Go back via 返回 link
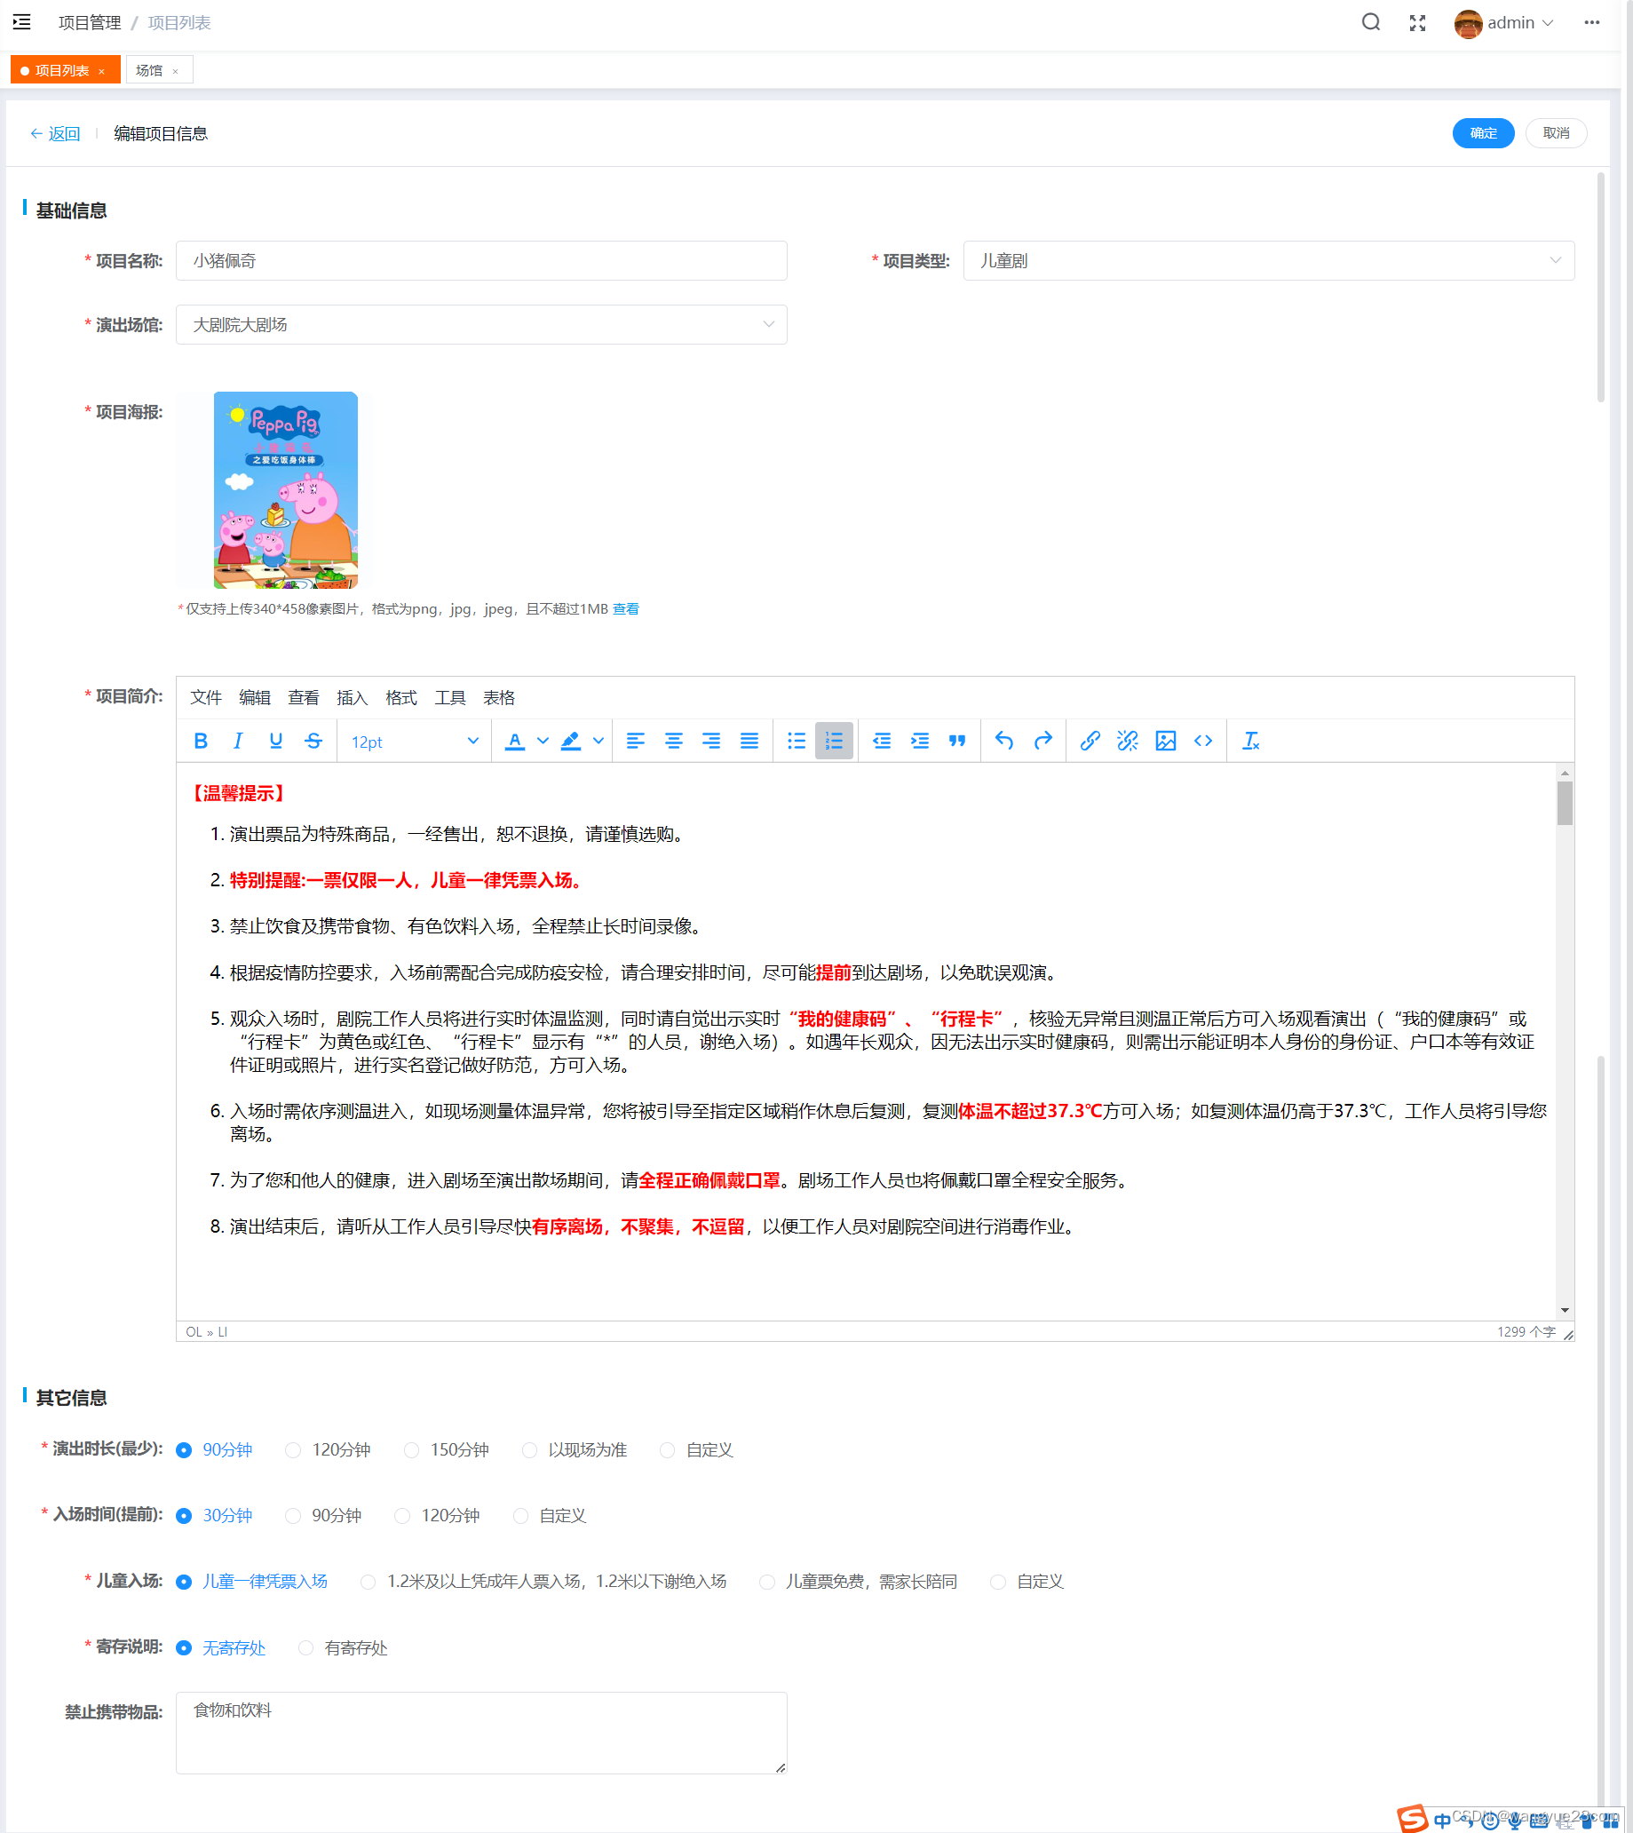Viewport: 1633px width, 1833px height. pos(55,134)
